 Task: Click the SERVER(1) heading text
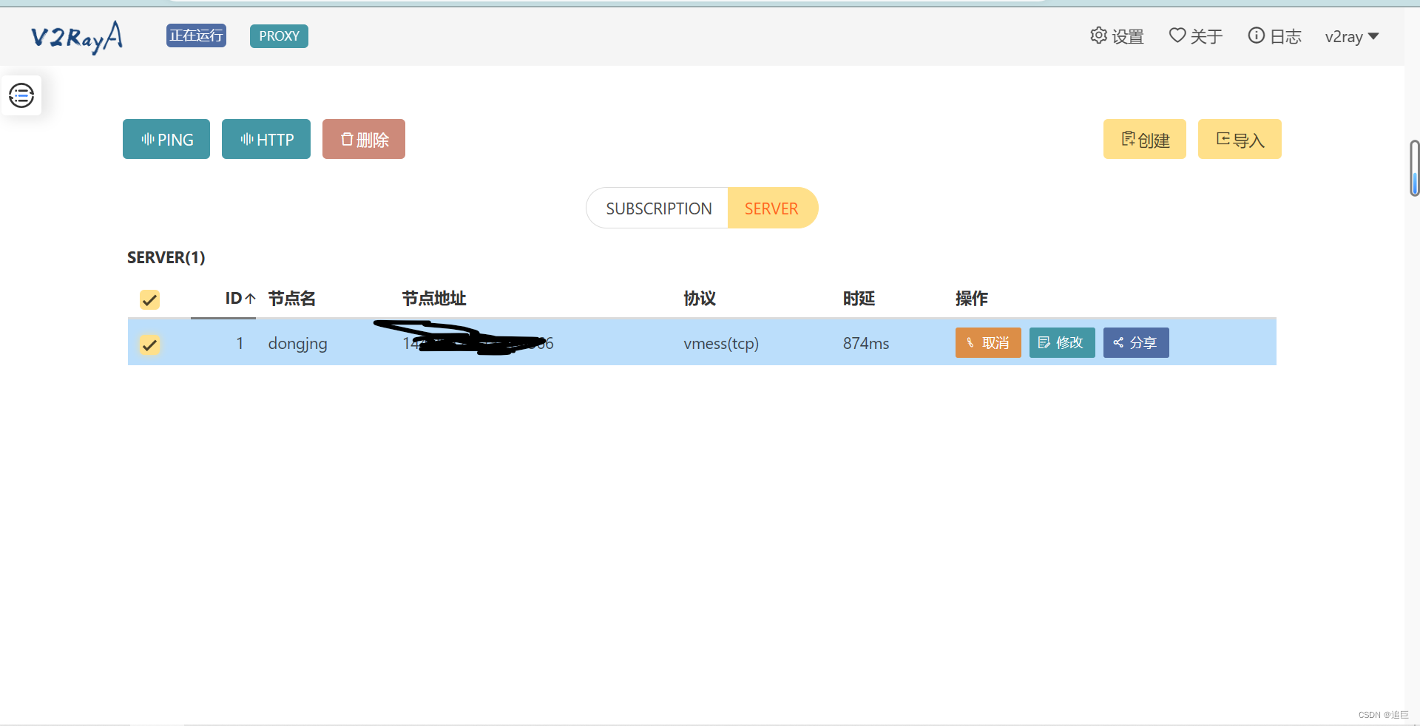coord(166,257)
